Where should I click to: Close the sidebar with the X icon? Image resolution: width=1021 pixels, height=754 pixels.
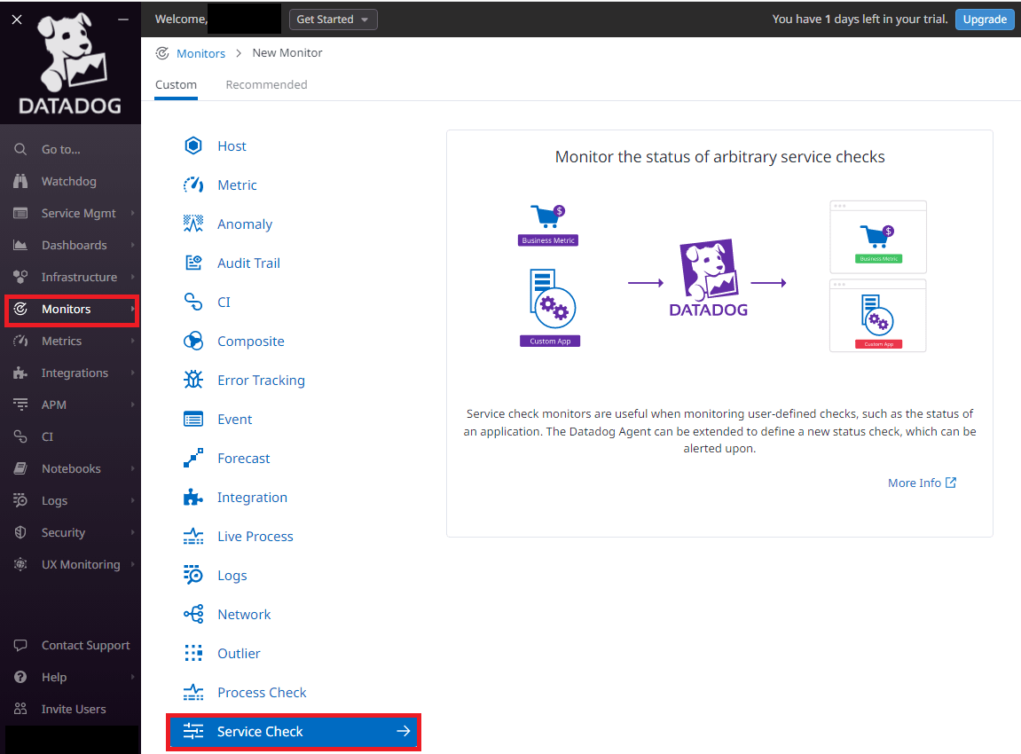pos(17,20)
